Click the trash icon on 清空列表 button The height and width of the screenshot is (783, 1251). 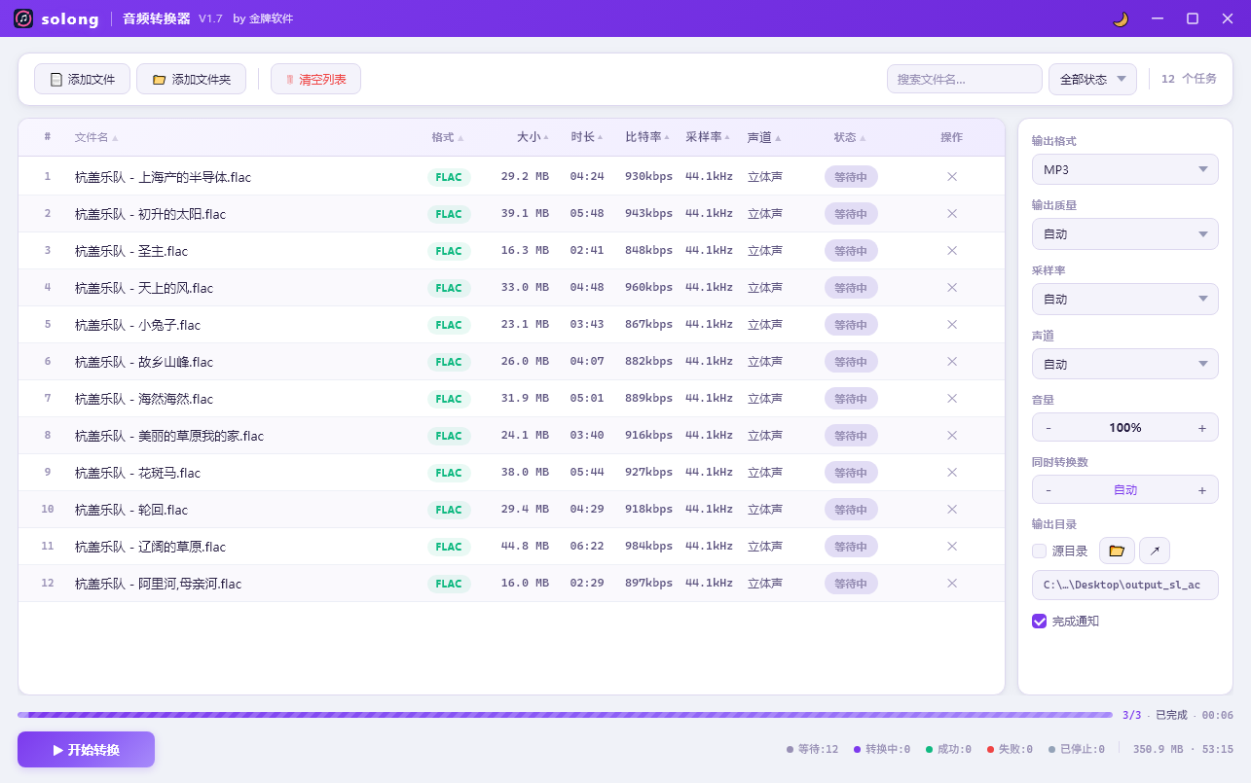[292, 79]
